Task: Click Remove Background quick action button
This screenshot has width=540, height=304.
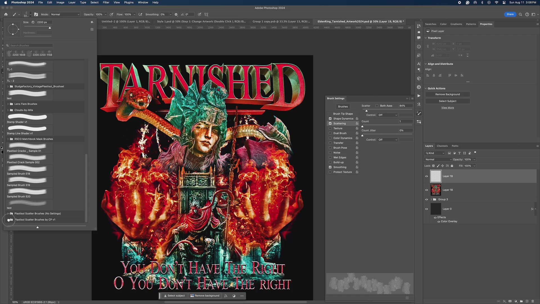Action: (x=447, y=94)
